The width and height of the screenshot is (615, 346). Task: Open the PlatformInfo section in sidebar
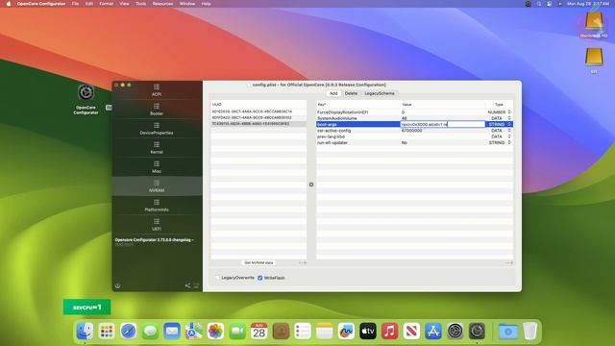(x=157, y=206)
